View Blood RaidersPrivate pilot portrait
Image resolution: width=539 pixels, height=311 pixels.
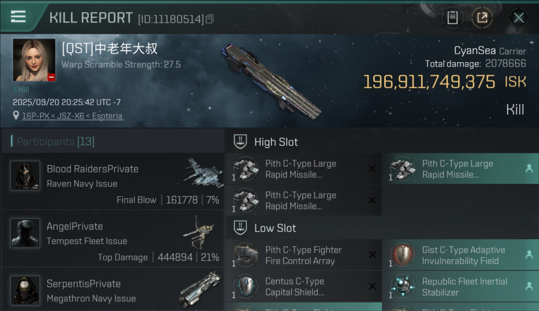pyautogui.click(x=25, y=175)
